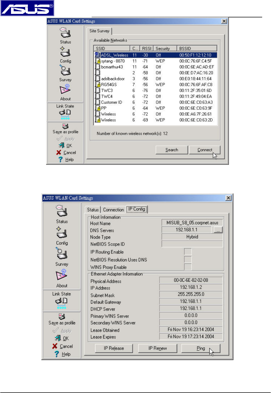Sort networks by BSSID column header
The width and height of the screenshot is (271, 393).
[197, 48]
